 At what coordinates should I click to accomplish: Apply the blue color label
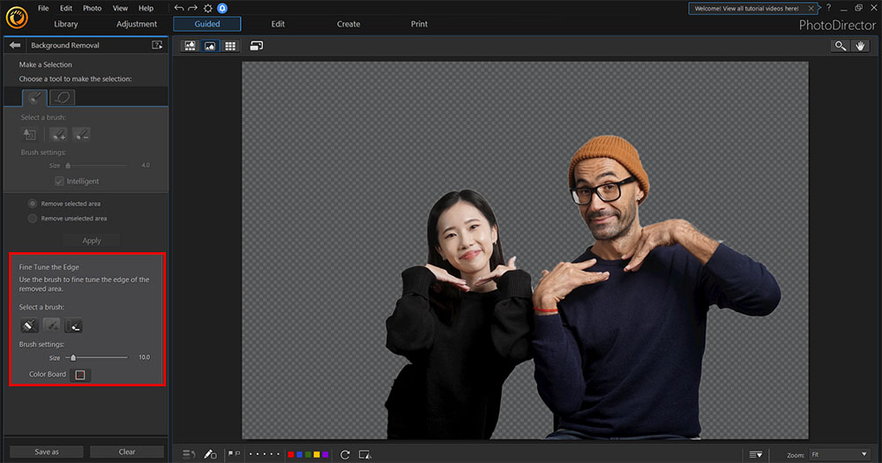299,454
